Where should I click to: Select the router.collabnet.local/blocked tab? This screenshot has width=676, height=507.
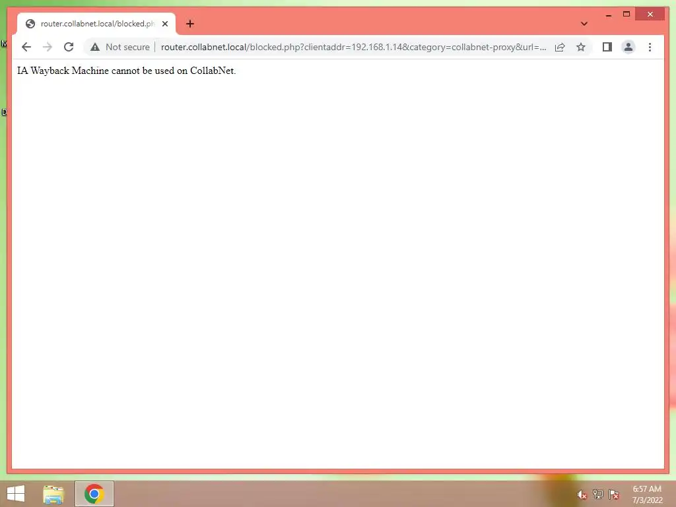[x=96, y=24]
